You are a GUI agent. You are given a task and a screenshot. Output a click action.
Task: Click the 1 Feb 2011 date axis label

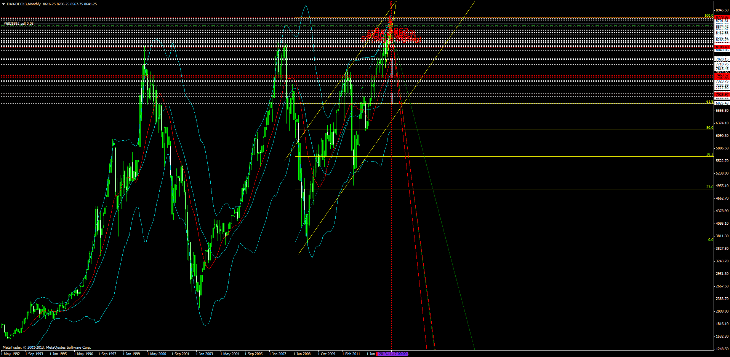(x=351, y=354)
